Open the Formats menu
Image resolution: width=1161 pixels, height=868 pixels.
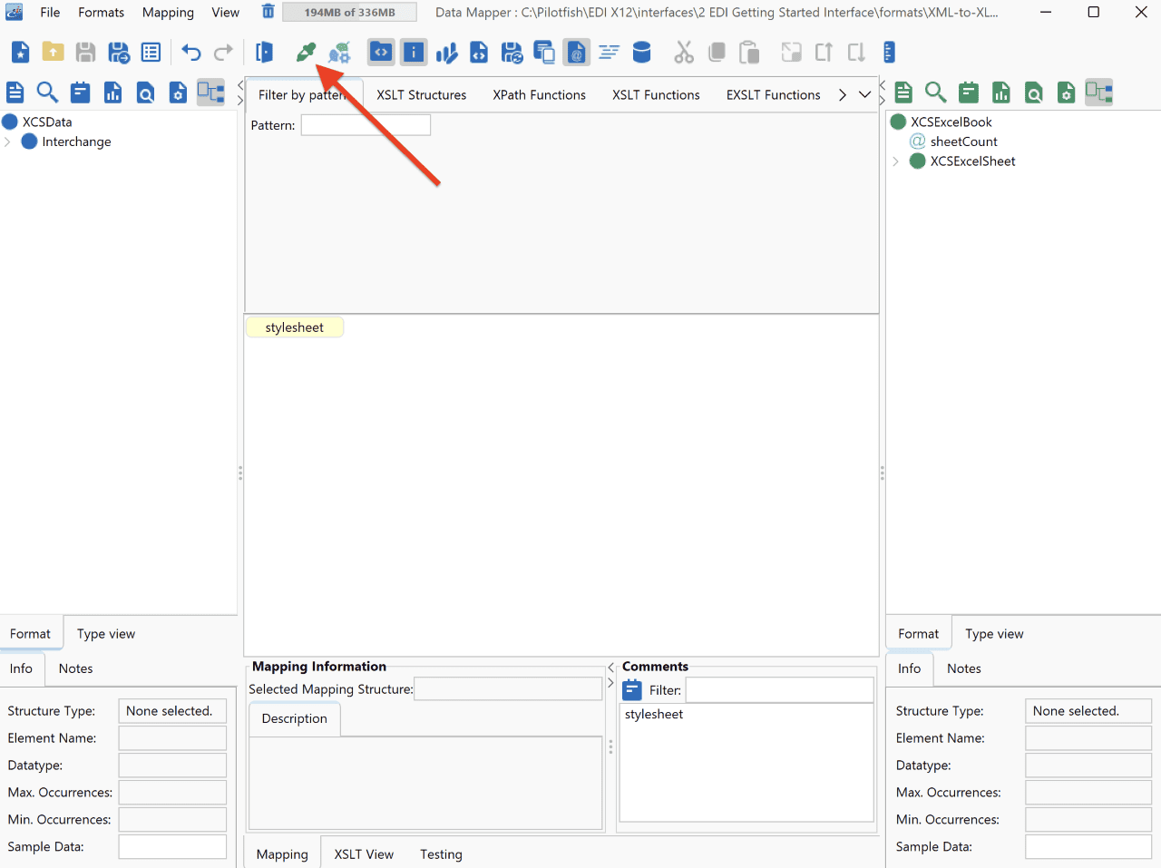(x=101, y=12)
